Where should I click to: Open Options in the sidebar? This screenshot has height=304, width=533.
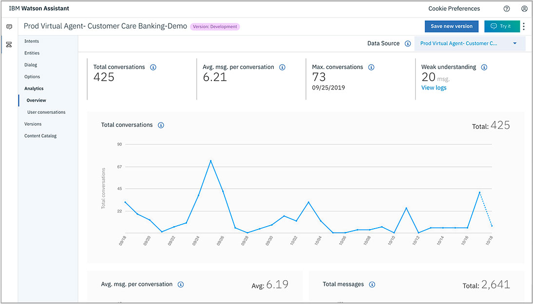(32, 77)
